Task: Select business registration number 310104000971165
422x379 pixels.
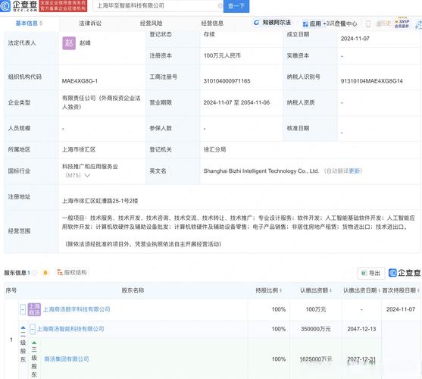Action: [227, 81]
